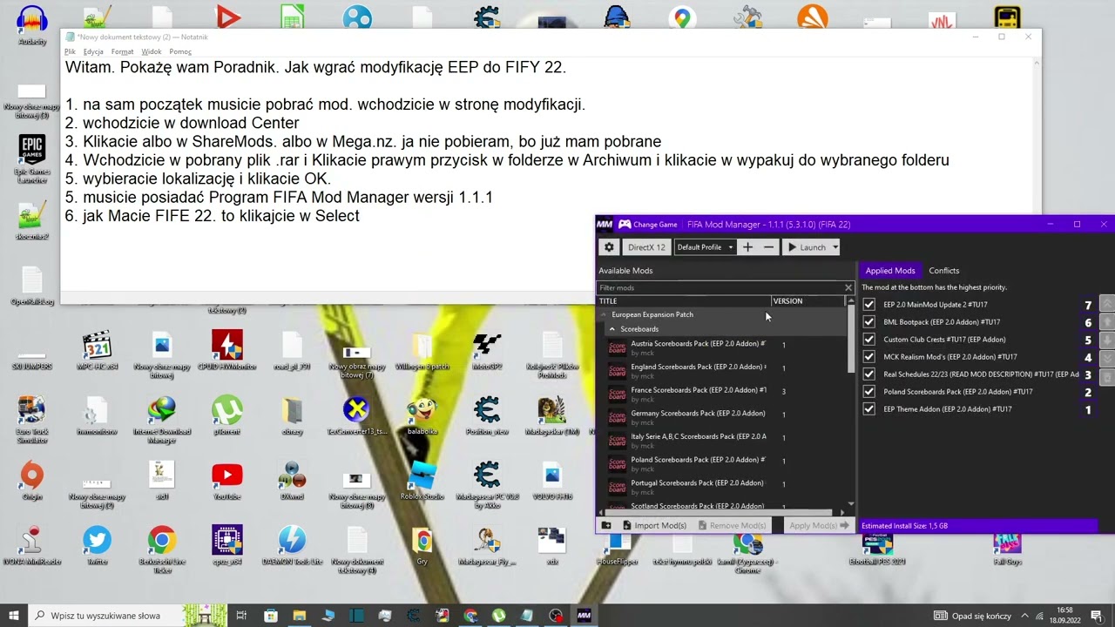This screenshot has width=1115, height=627.
Task: Click DirectX 12 button
Action: pos(646,247)
